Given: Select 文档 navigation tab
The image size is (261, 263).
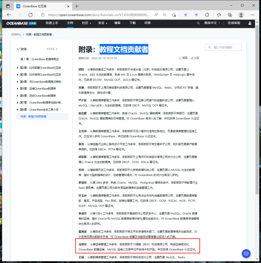Looking at the screenshot, I should coord(70,23).
